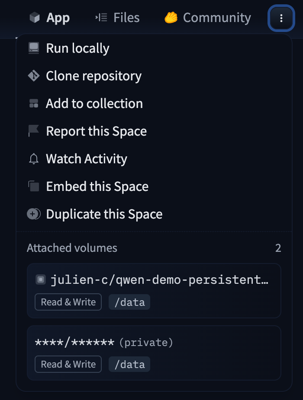303x400 pixels.
Task: Click the volume icon beside julien-c/qwen-demo-persistent
Action: (41, 280)
